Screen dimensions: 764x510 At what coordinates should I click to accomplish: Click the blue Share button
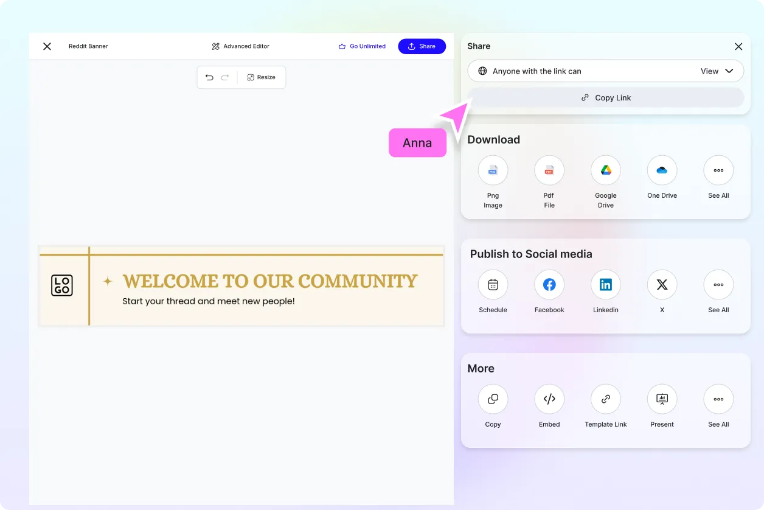(x=422, y=46)
